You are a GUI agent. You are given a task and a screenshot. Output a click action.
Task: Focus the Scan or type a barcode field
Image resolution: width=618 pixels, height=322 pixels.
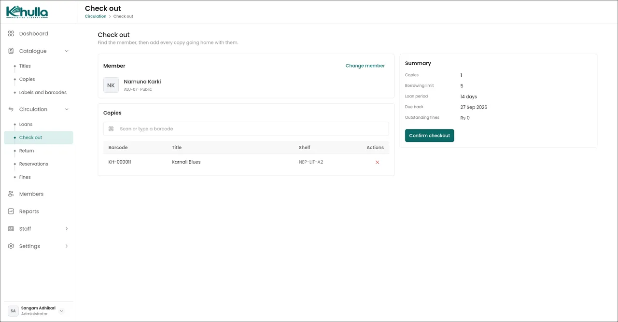[x=246, y=129]
